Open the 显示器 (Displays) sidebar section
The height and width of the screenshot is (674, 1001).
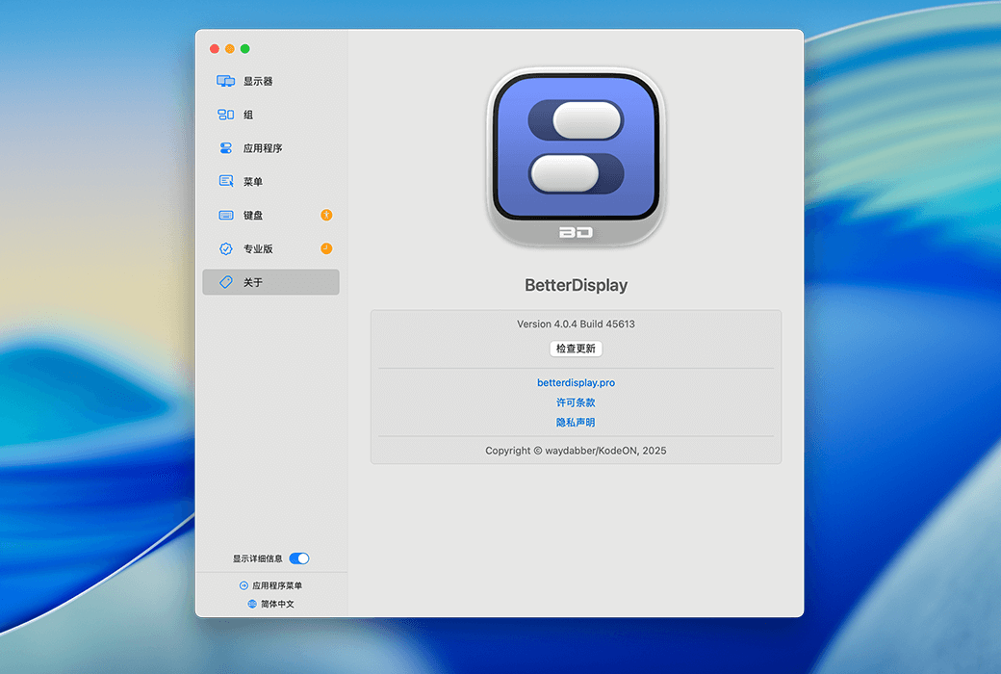(x=257, y=82)
